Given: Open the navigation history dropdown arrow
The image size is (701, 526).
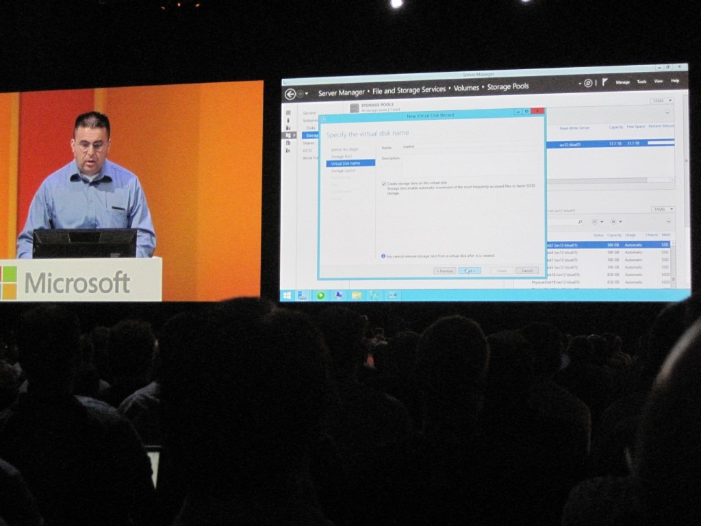Looking at the screenshot, I should click(307, 94).
